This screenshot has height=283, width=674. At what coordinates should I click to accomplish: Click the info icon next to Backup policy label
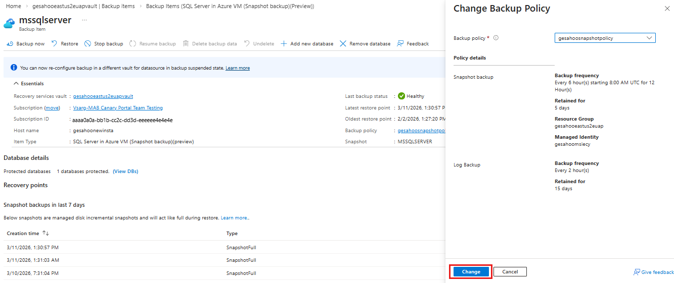click(496, 38)
